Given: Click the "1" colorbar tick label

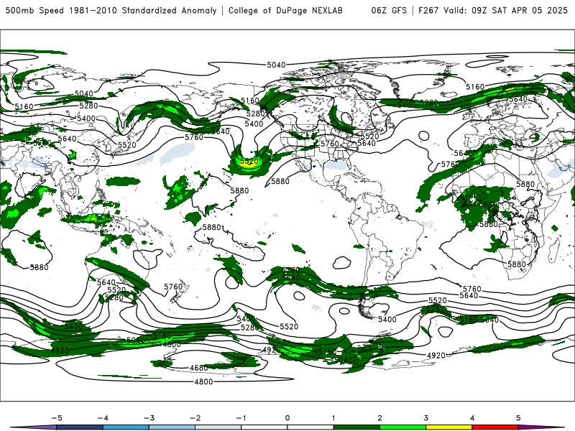Looking at the screenshot, I should point(333,418).
